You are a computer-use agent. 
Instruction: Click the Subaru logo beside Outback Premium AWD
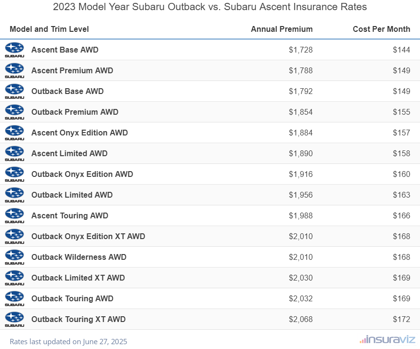tap(14, 112)
